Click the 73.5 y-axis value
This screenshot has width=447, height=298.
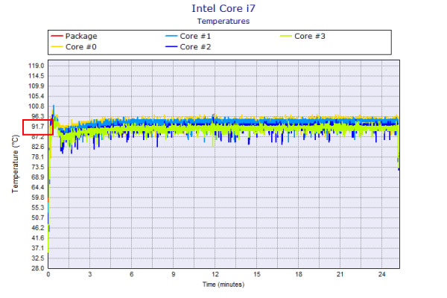coord(38,167)
